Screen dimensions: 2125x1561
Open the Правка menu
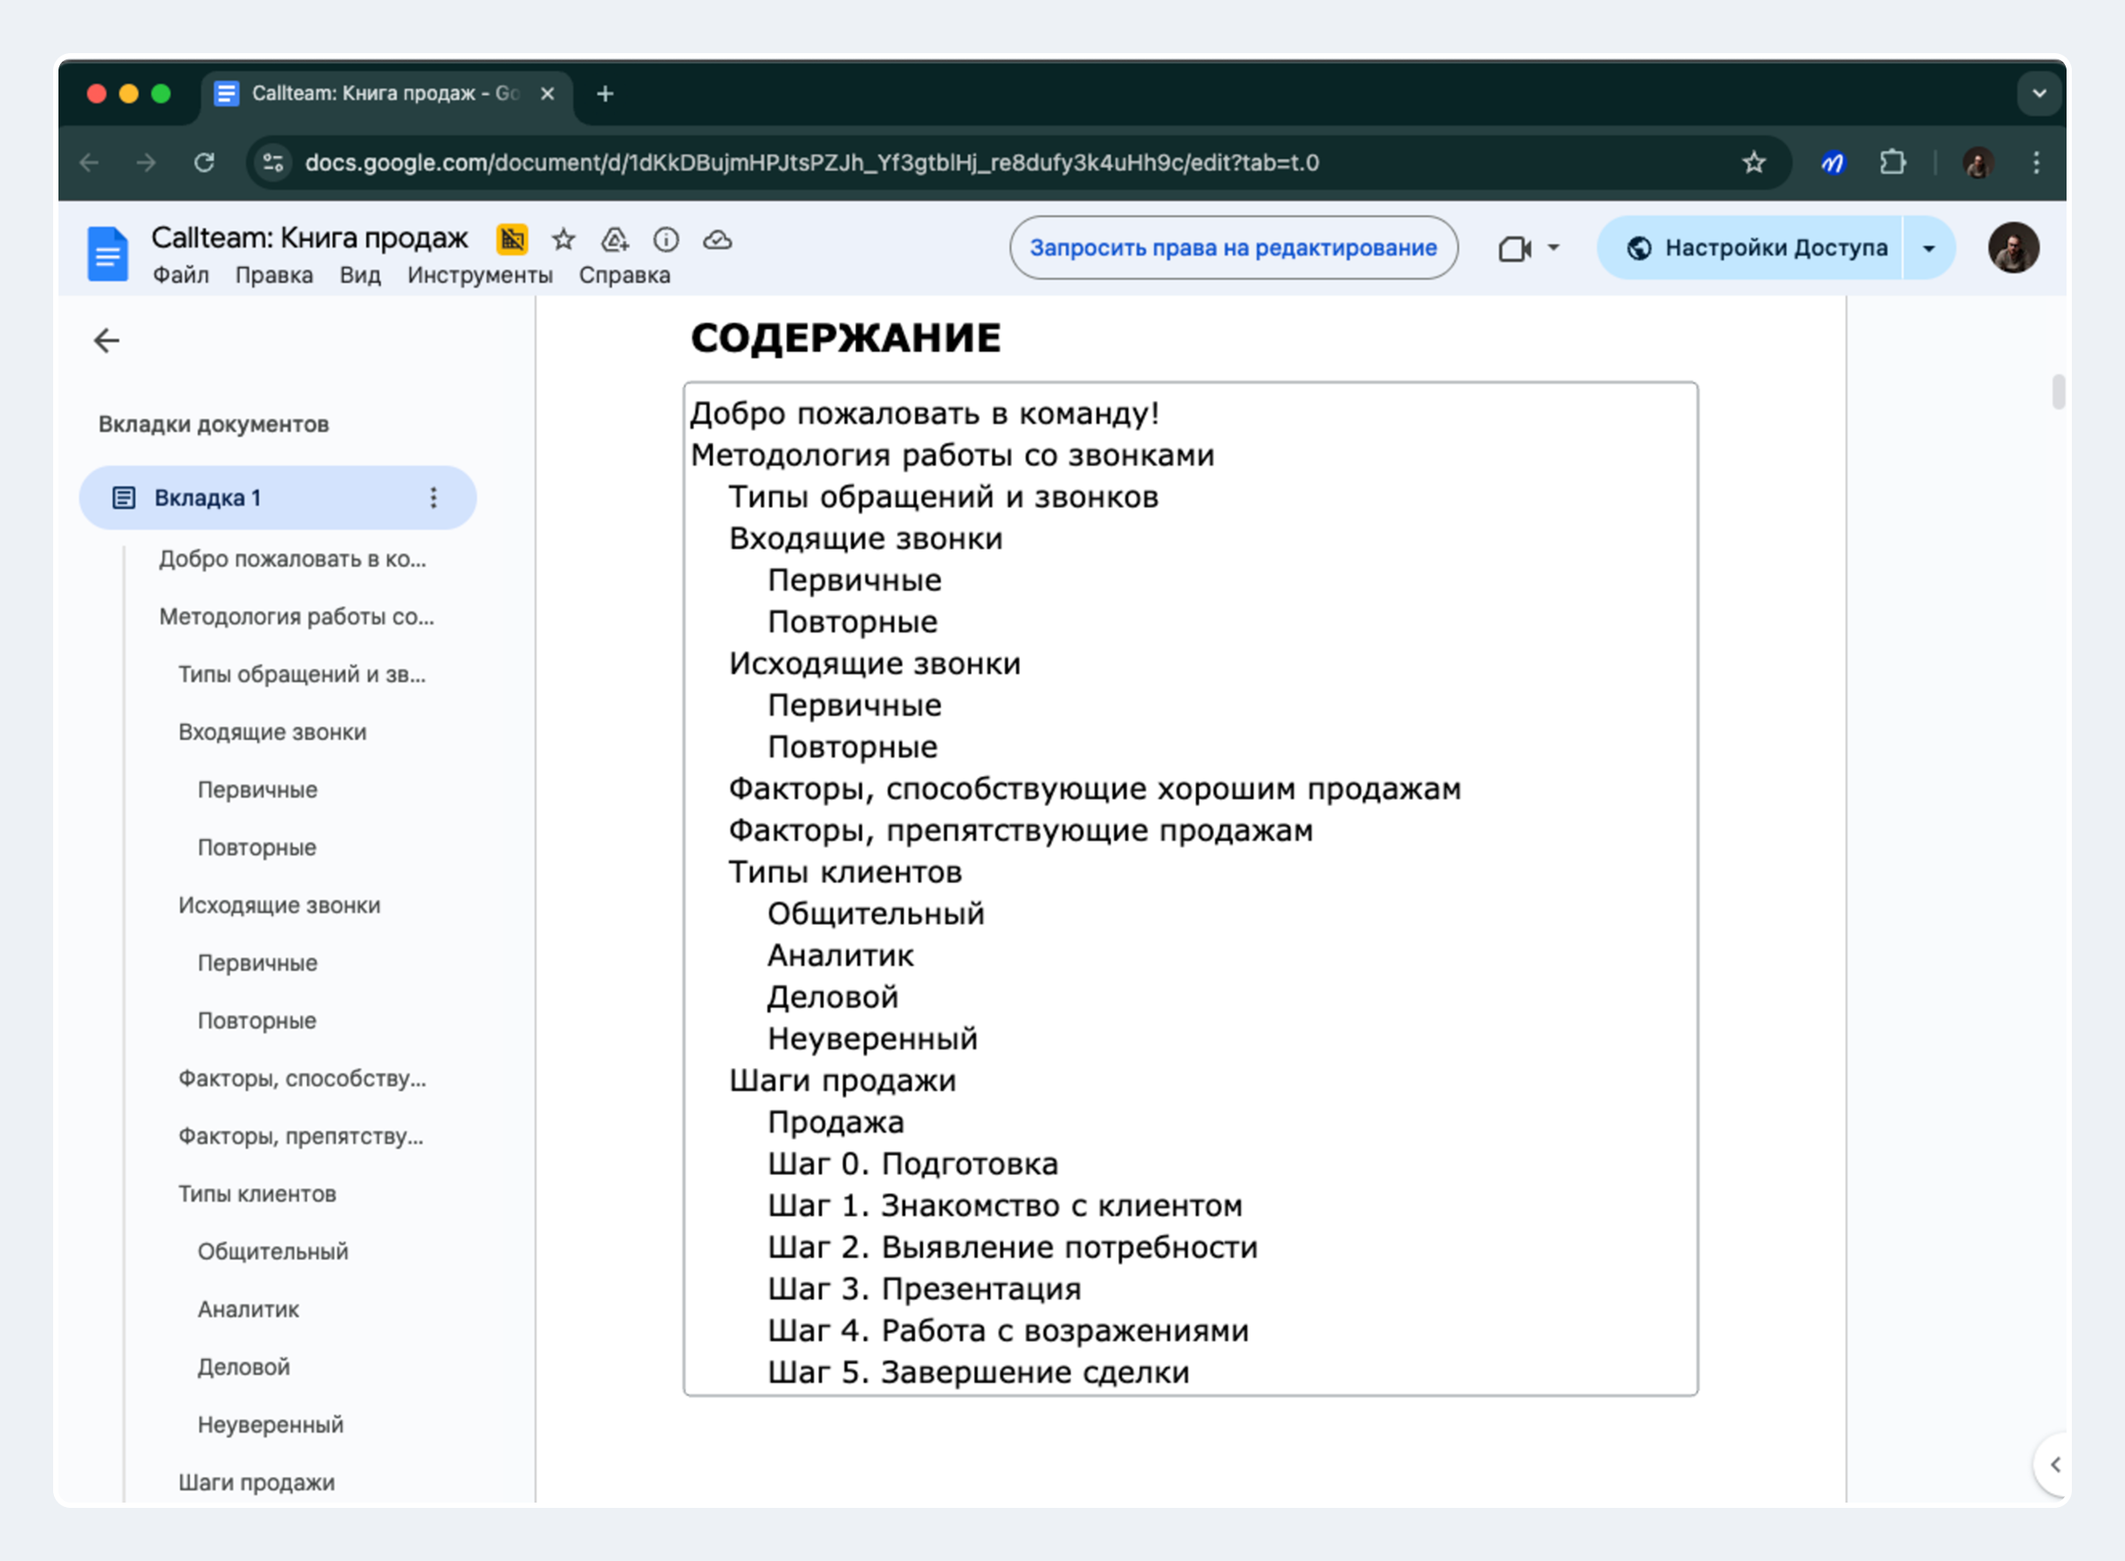274,275
